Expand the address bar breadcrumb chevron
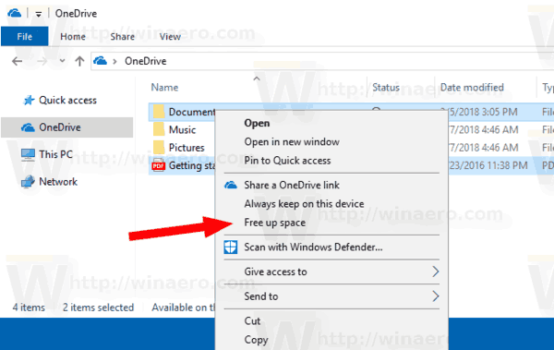 [x=114, y=62]
